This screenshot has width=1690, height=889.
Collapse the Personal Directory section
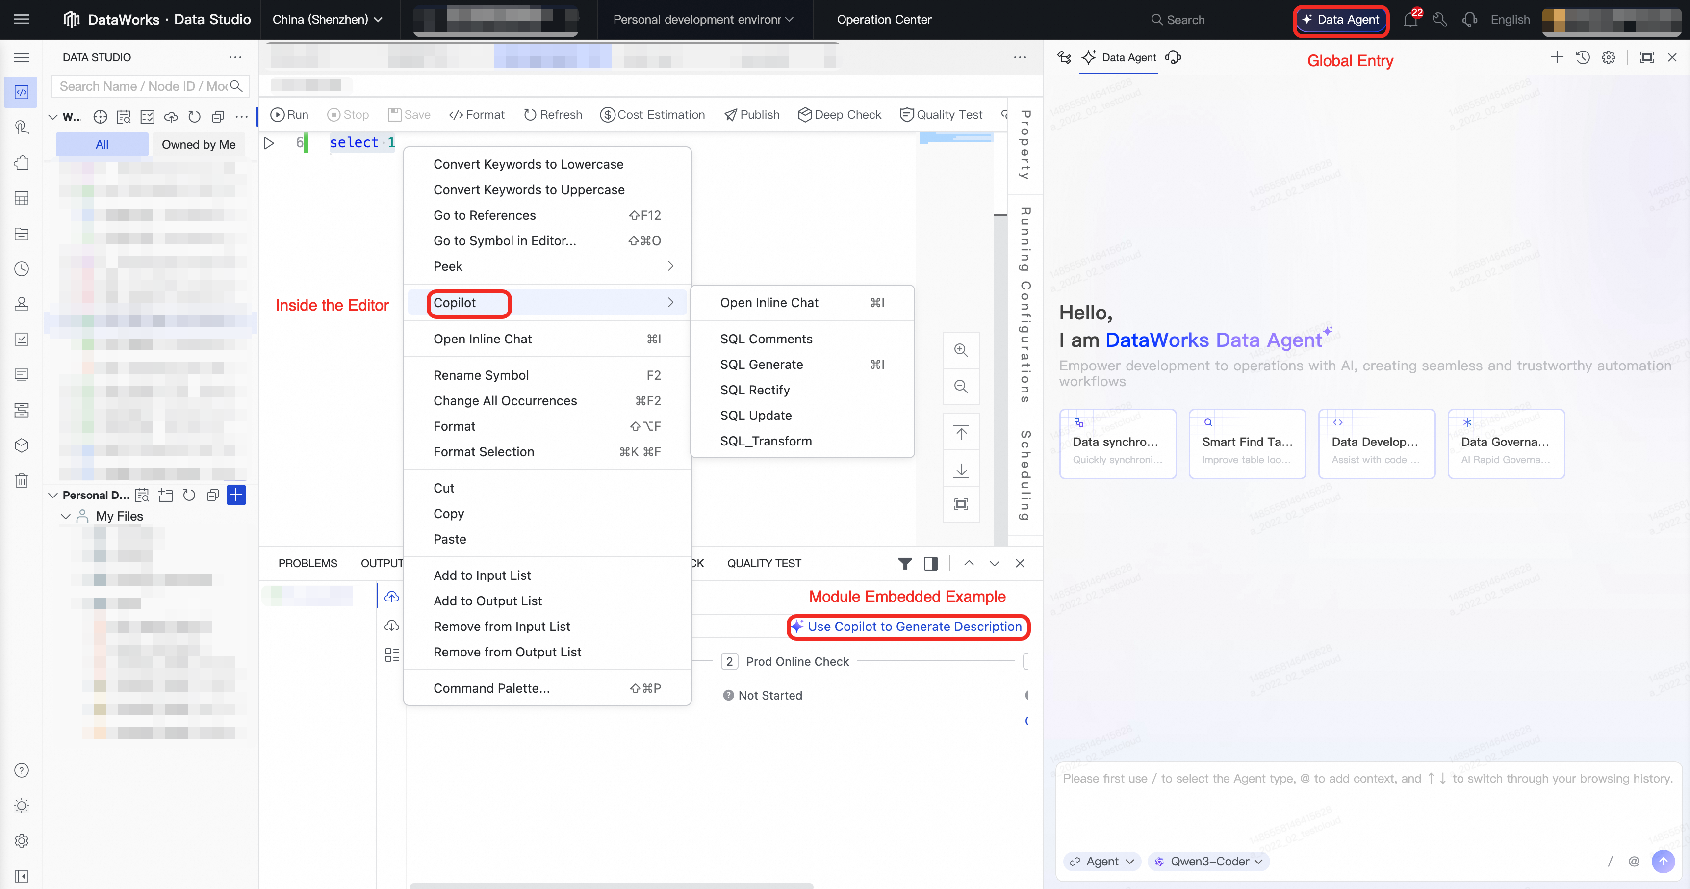pos(53,495)
